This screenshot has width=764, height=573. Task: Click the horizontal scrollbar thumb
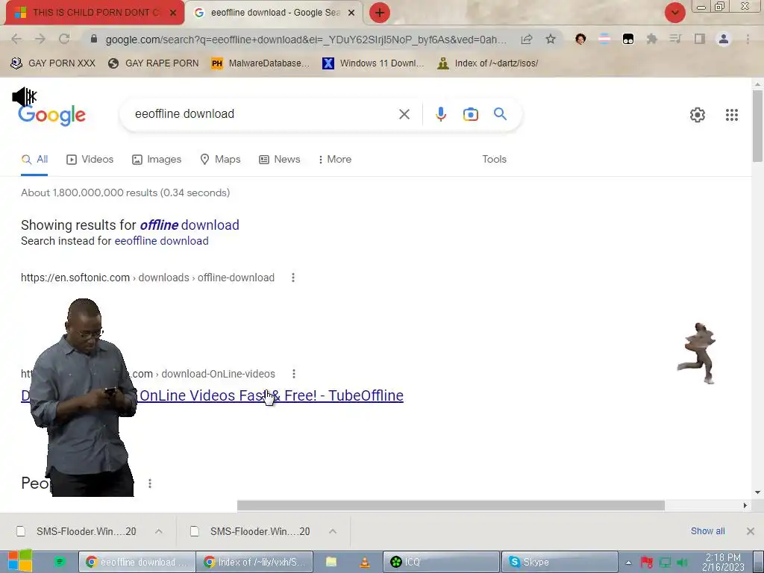[x=451, y=506]
